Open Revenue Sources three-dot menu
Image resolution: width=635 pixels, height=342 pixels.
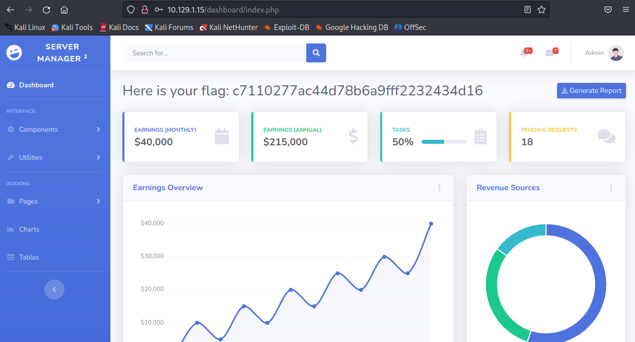pyautogui.click(x=611, y=188)
